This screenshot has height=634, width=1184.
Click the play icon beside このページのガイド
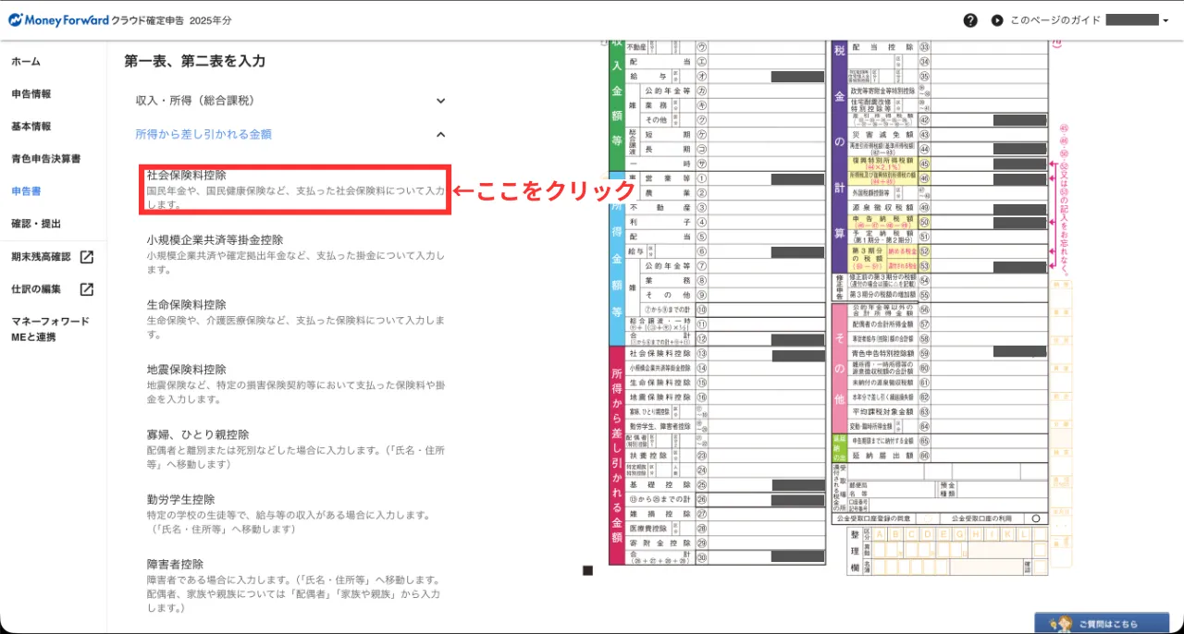point(997,20)
